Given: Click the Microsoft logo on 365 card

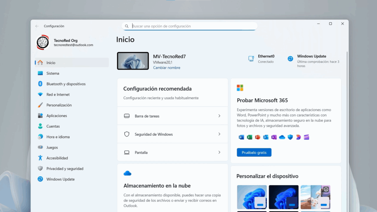Looking at the screenshot, I should click(240, 88).
